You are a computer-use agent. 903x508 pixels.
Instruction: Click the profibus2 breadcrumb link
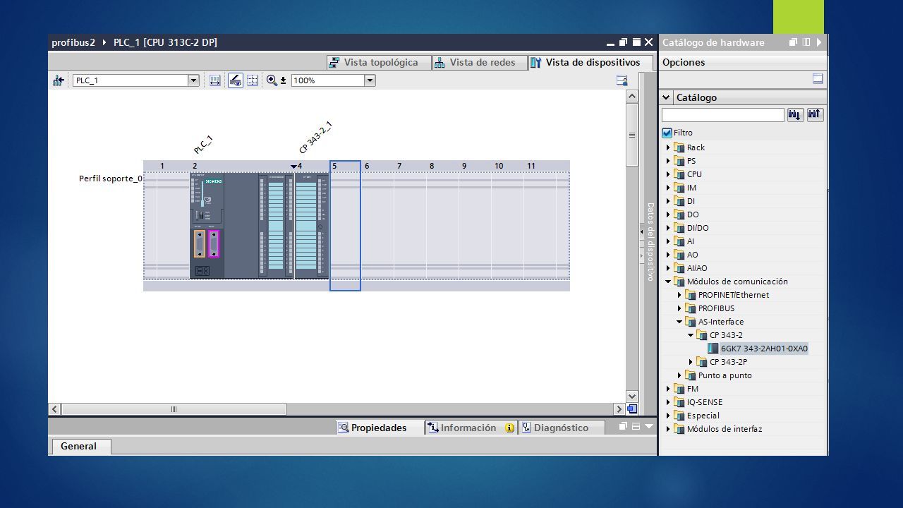click(x=73, y=42)
